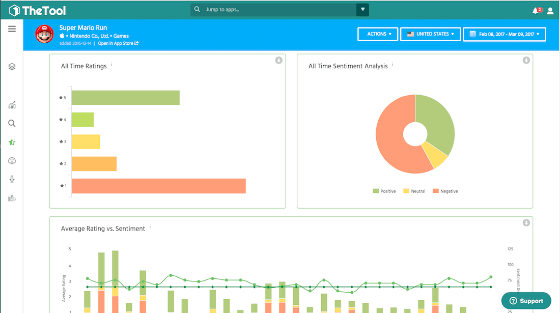Download the All Time Sentiment Analysis chart

click(x=526, y=61)
